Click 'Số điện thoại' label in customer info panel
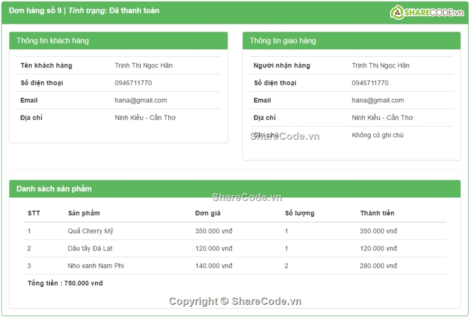The height and width of the screenshot is (317, 469). point(42,83)
